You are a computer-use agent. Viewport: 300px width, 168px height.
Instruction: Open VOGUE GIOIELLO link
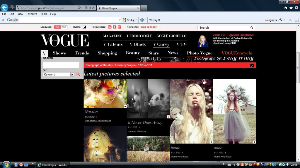click(x=172, y=36)
